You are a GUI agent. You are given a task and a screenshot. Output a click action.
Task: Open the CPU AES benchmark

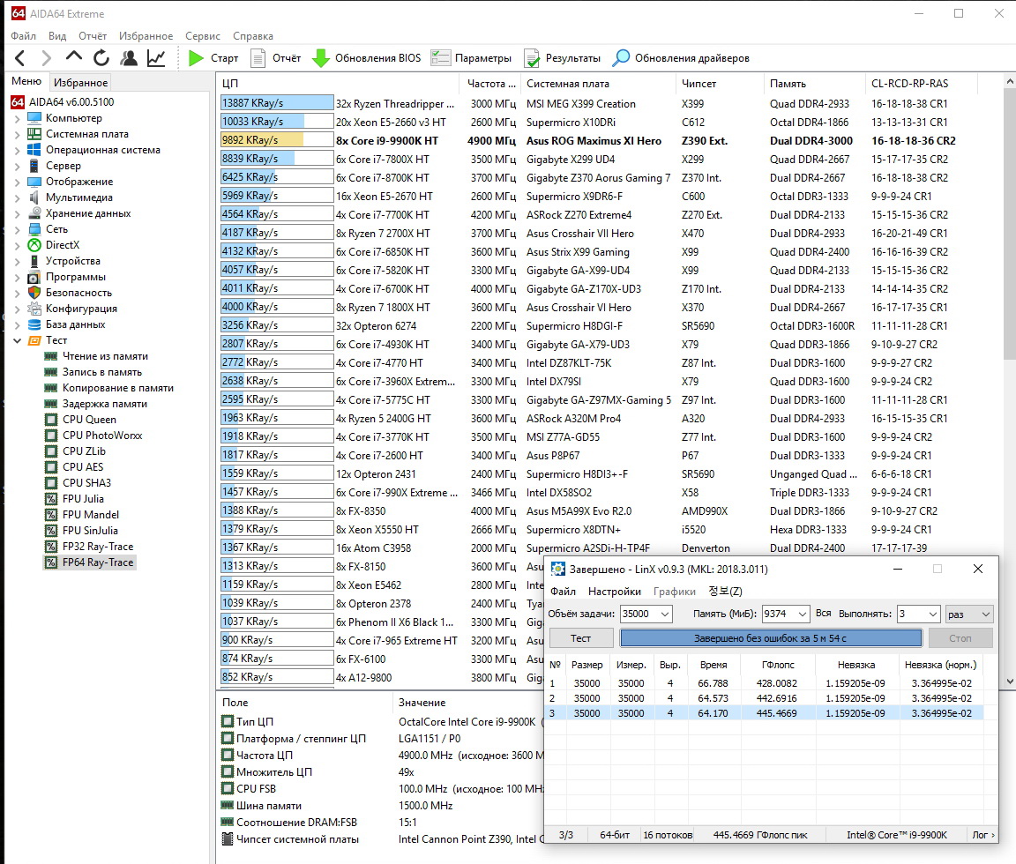click(x=83, y=467)
